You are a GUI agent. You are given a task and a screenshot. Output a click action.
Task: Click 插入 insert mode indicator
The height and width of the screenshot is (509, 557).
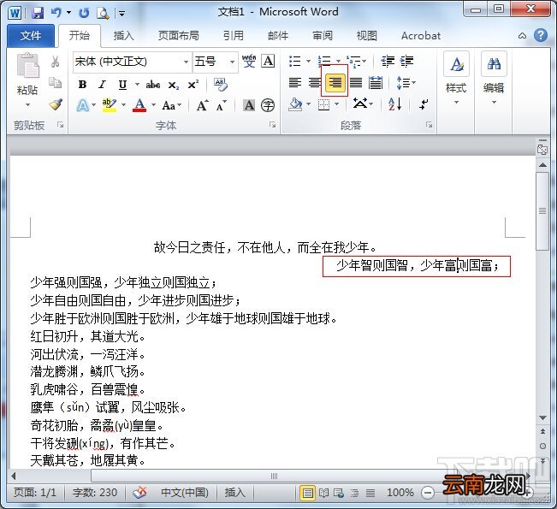coord(234,492)
